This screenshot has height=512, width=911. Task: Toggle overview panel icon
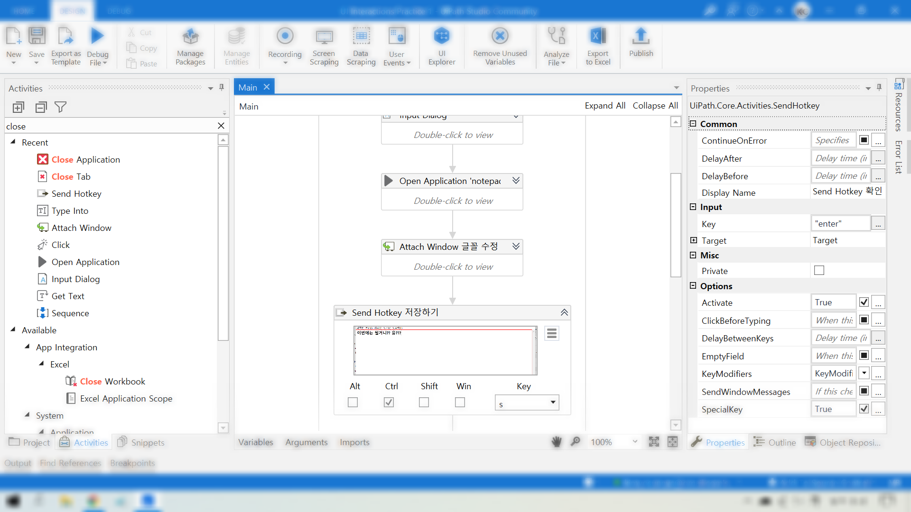point(672,442)
